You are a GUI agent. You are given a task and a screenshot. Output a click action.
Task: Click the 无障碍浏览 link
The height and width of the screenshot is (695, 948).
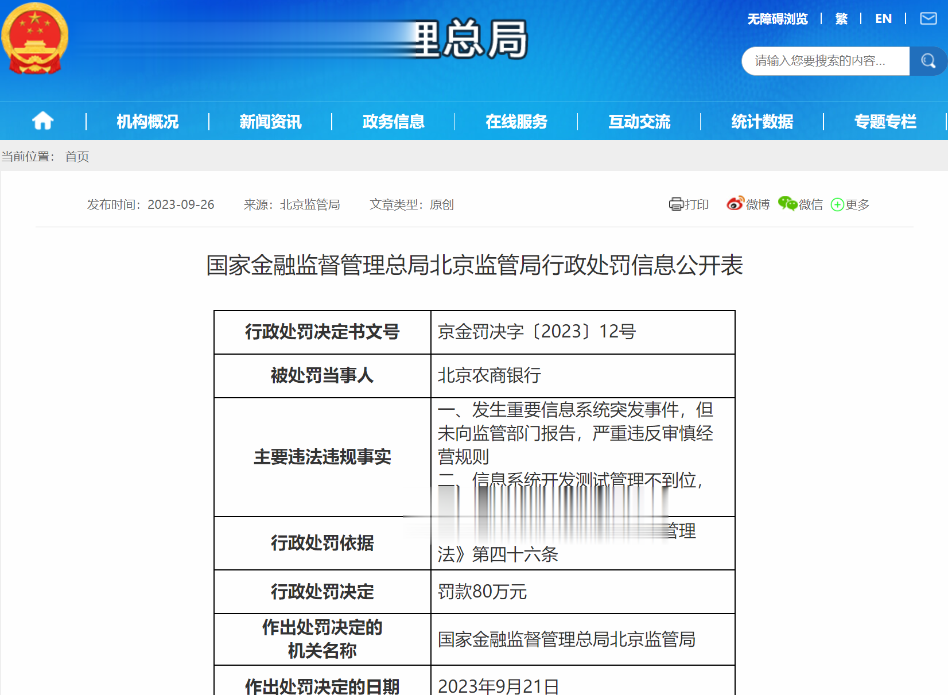coord(777,19)
